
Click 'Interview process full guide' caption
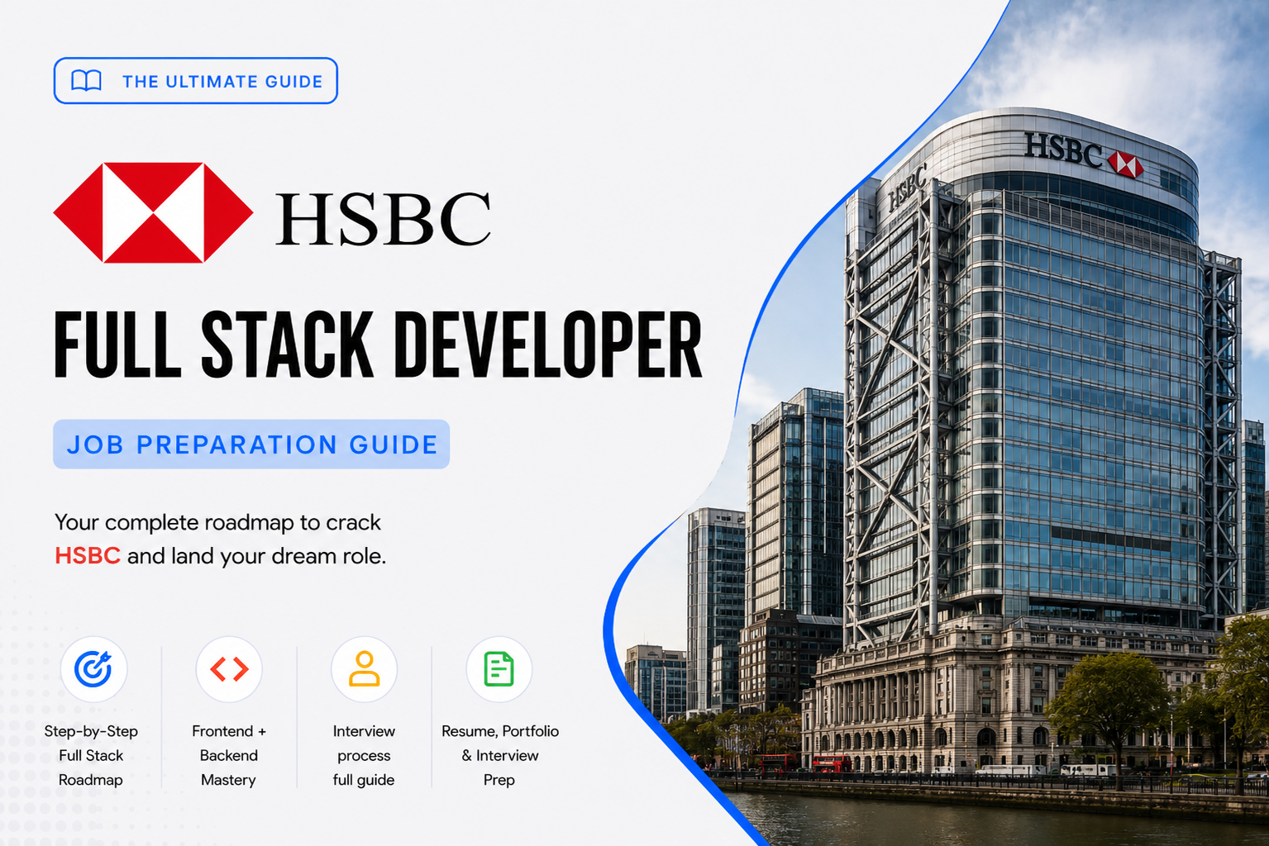click(x=364, y=755)
